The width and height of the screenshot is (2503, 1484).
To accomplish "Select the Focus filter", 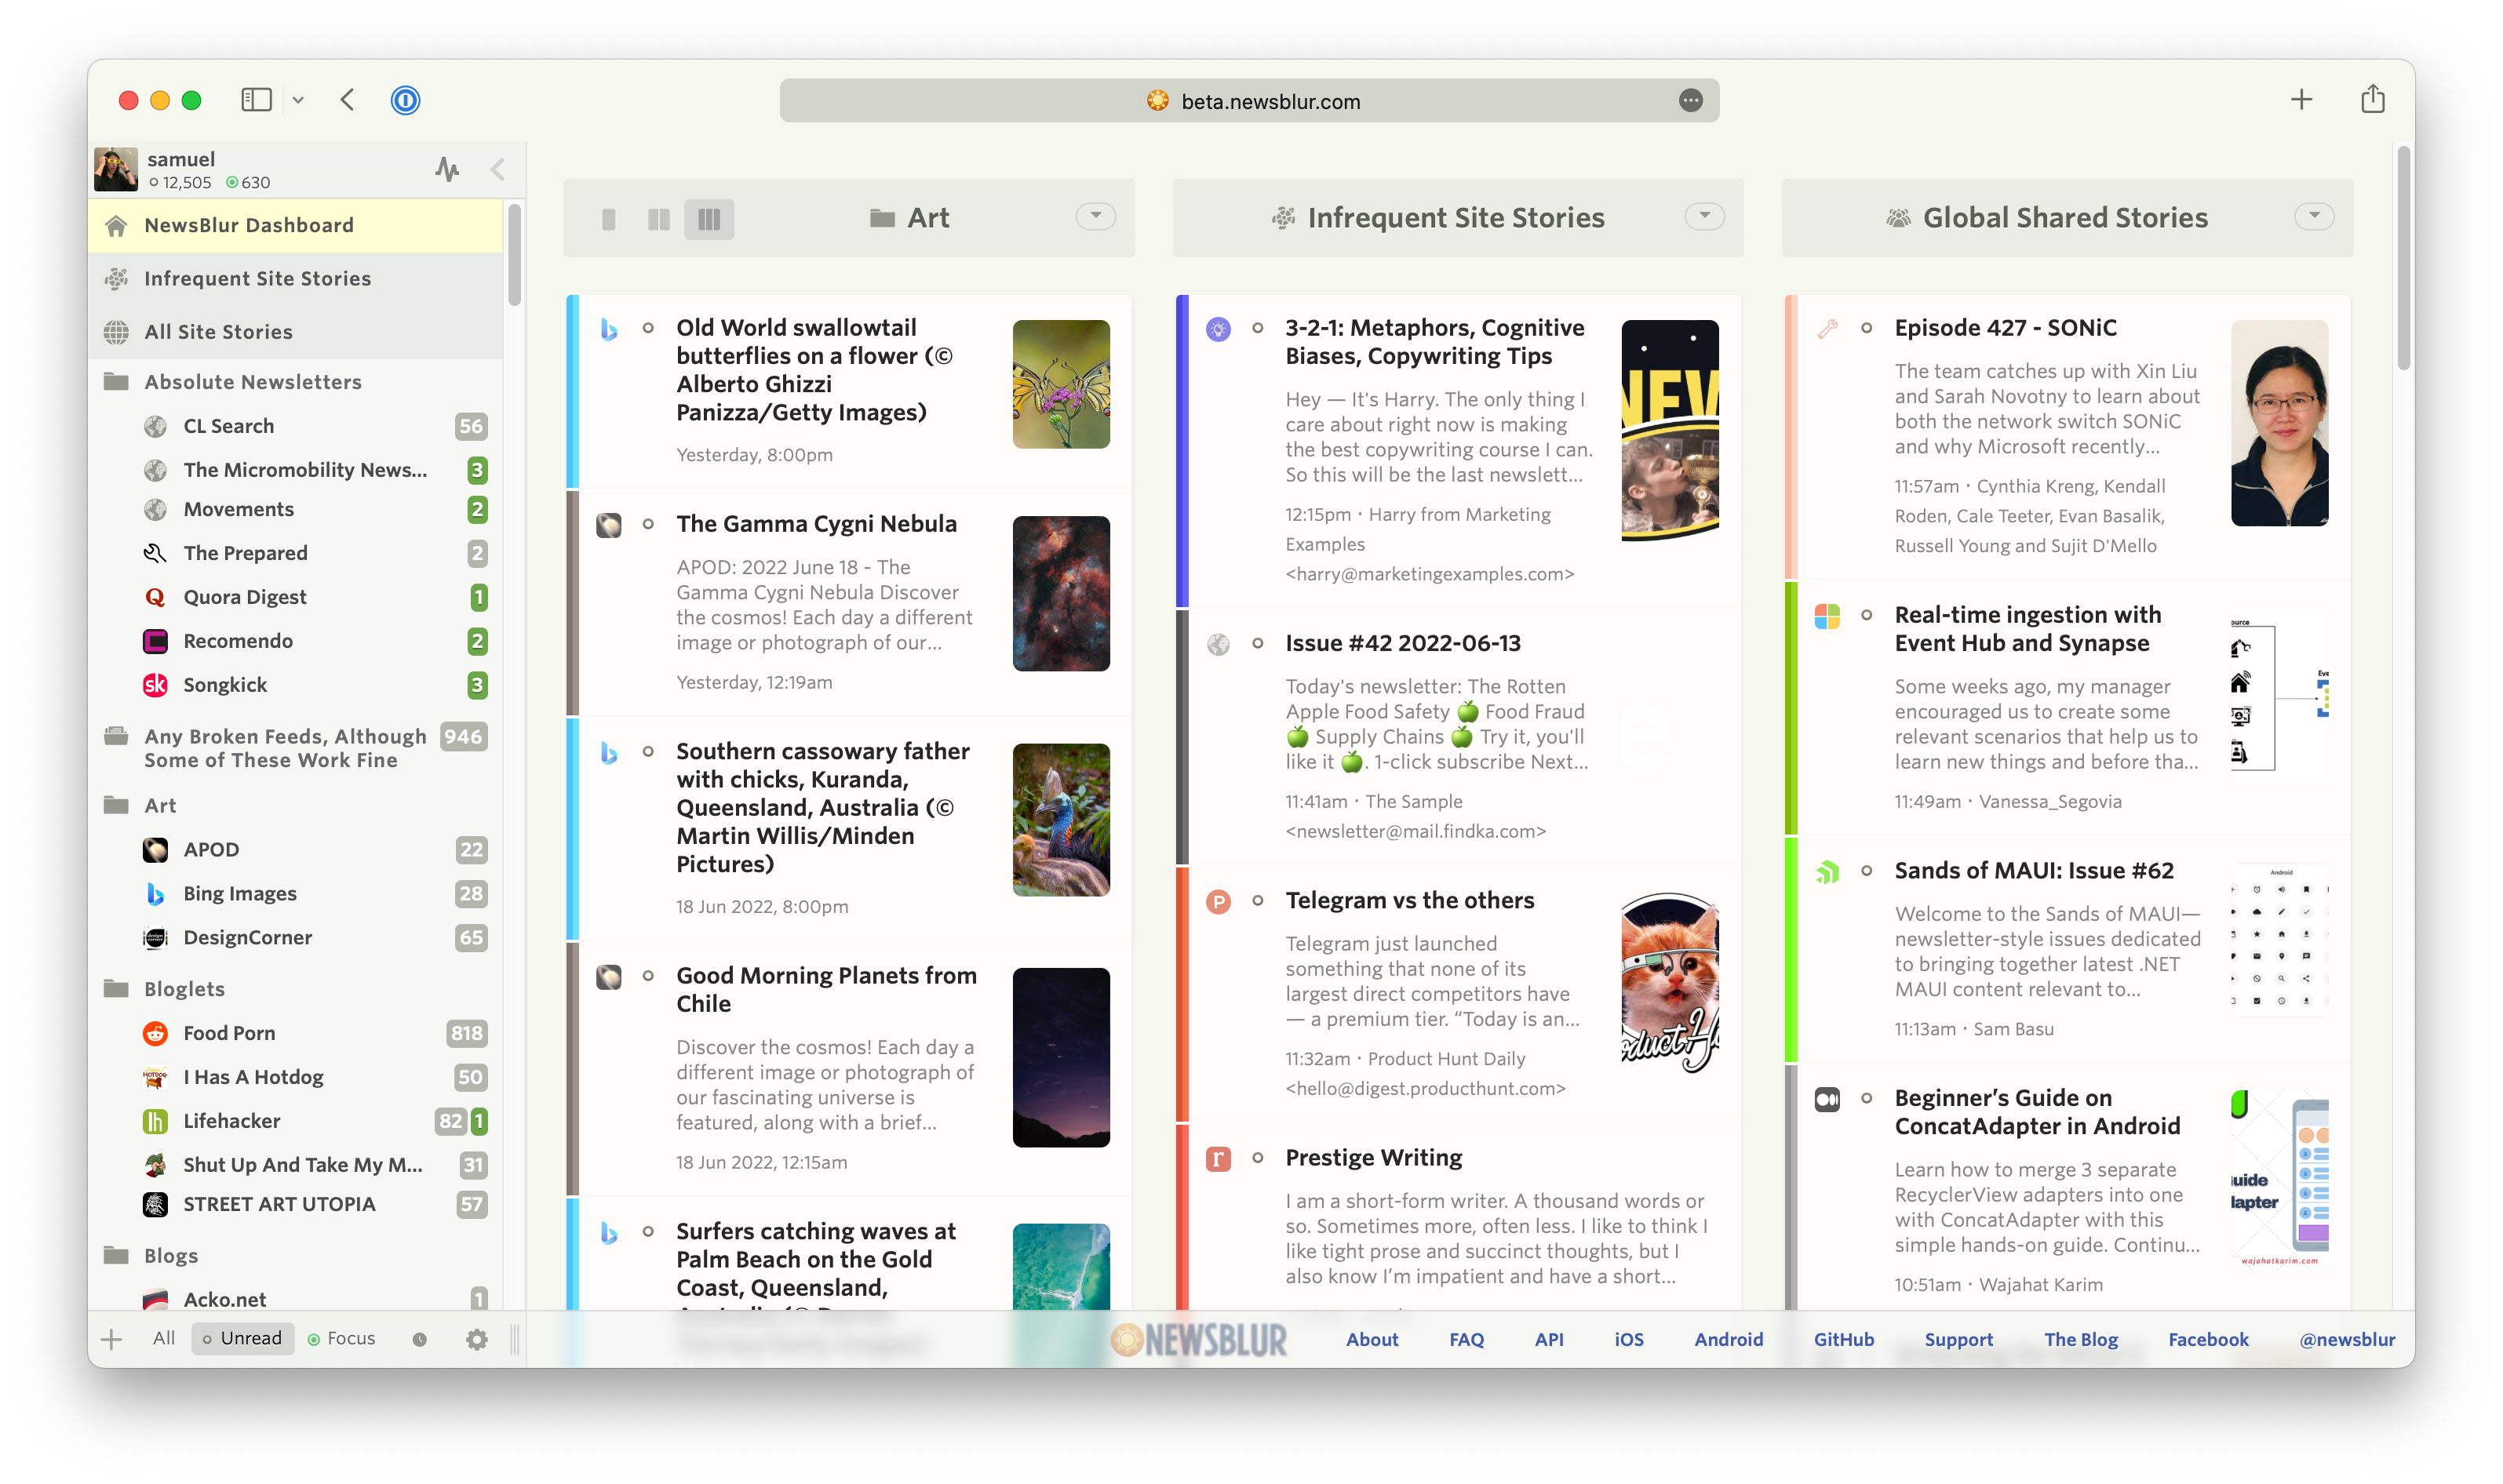I will click(341, 1338).
